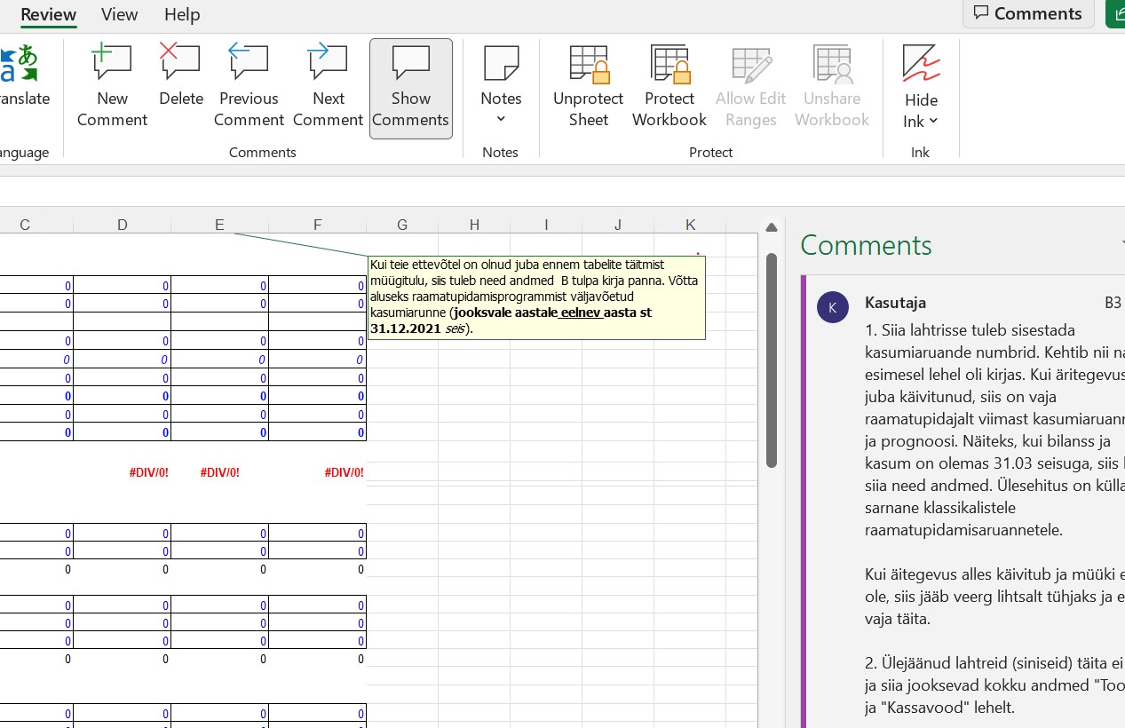The width and height of the screenshot is (1125, 728).
Task: Toggle the Show Comments button
Action: (x=410, y=88)
